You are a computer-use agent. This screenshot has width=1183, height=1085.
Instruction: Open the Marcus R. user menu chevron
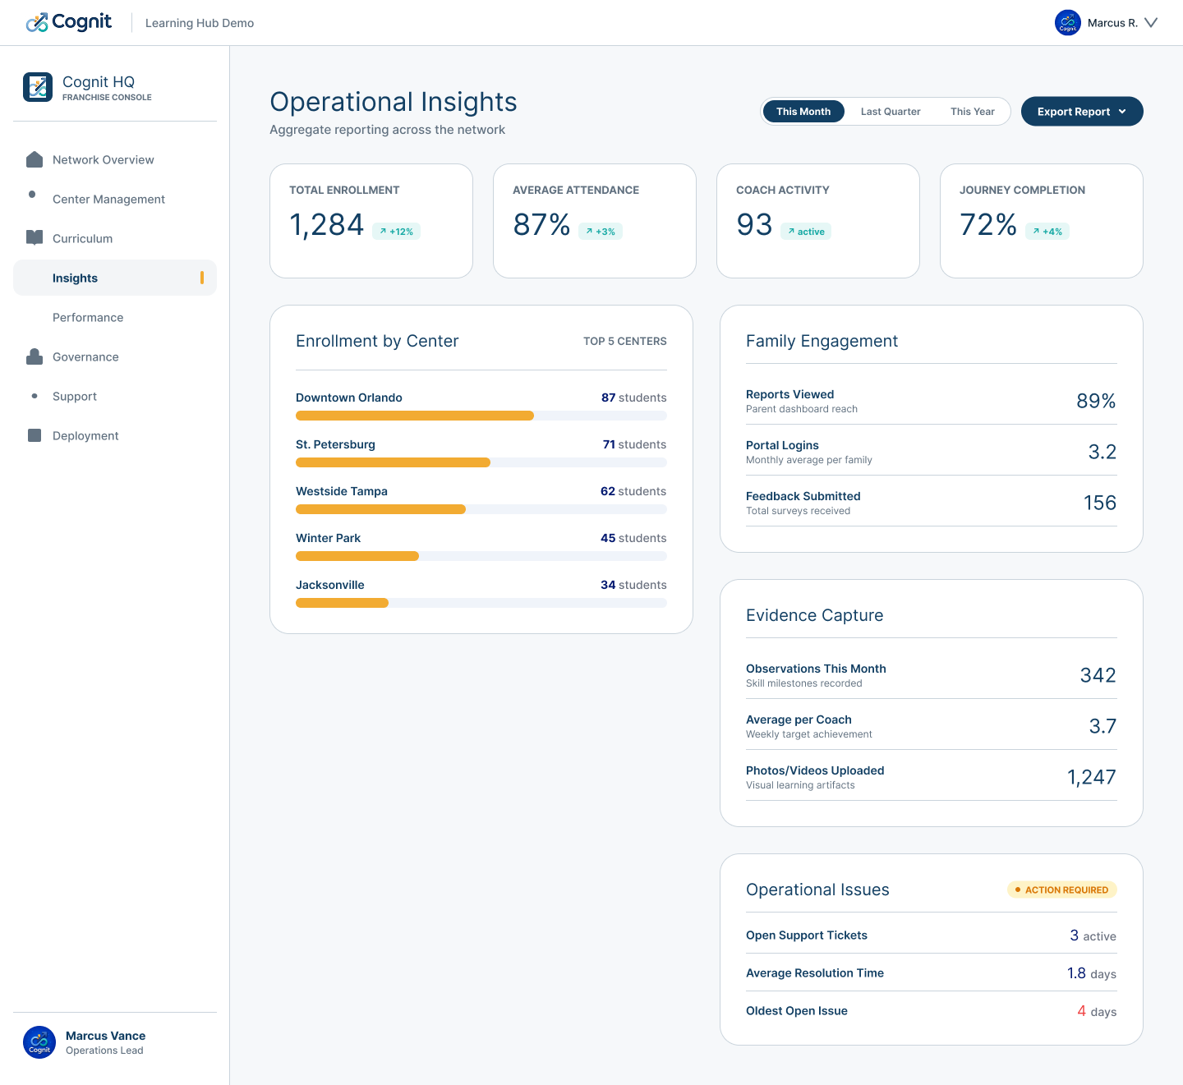[x=1151, y=23]
